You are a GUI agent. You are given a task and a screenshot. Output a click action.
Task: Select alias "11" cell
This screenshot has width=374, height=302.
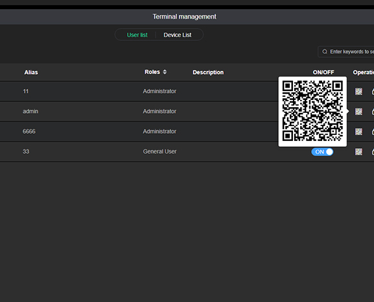click(26, 92)
